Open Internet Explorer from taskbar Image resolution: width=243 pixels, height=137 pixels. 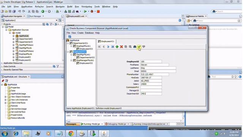(x=16, y=134)
